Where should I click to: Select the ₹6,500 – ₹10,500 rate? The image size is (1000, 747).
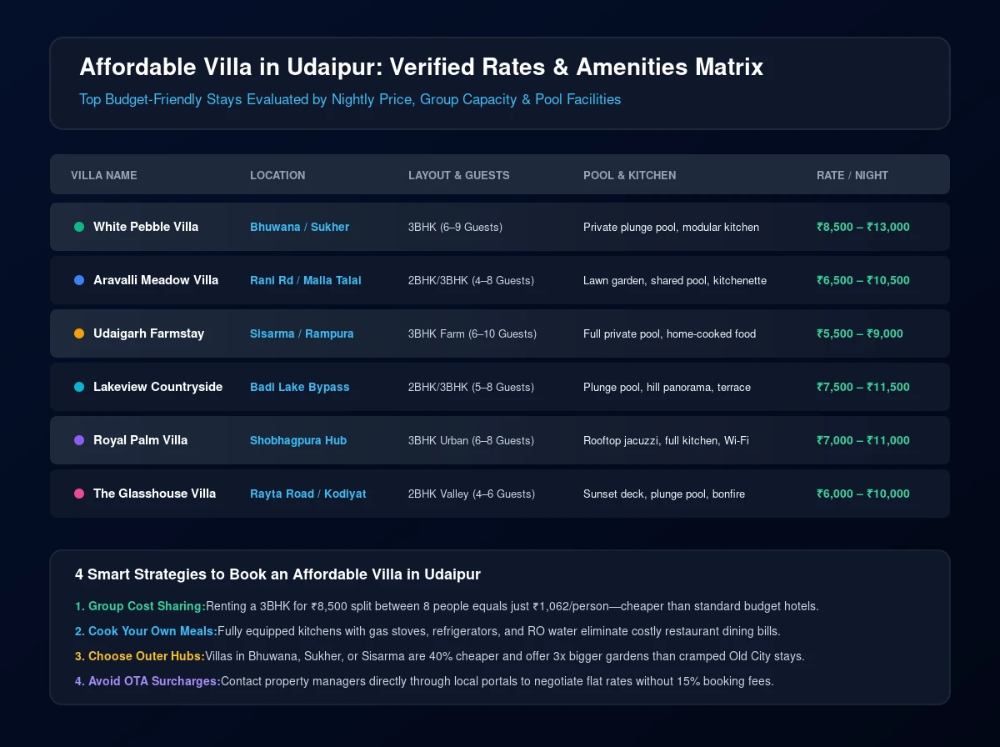863,280
